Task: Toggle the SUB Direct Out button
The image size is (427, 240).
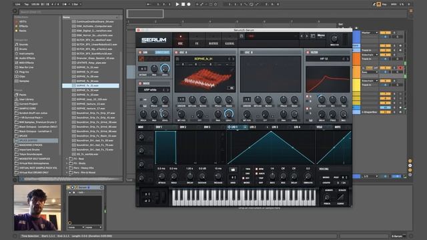Action: coord(162,52)
